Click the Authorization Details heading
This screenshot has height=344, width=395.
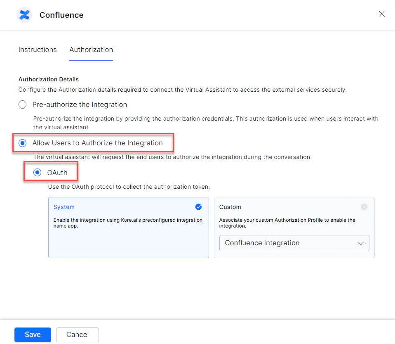[48, 79]
